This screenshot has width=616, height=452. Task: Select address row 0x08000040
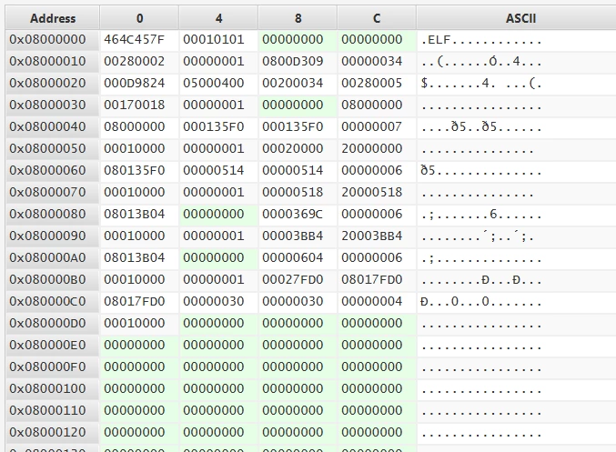tap(47, 126)
